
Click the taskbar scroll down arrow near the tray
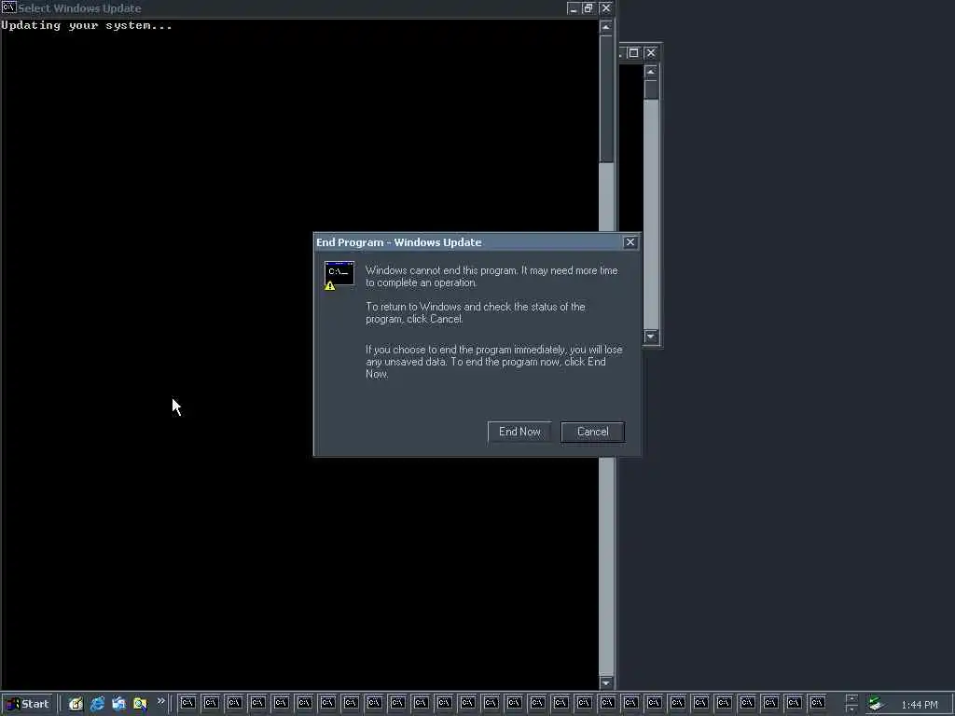[x=851, y=709]
